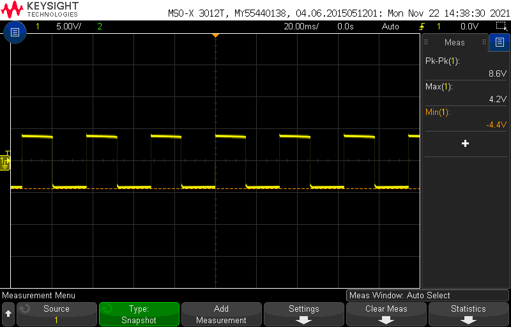Toggle channel 1 at 5.00V/ indicator

pyautogui.click(x=56, y=27)
